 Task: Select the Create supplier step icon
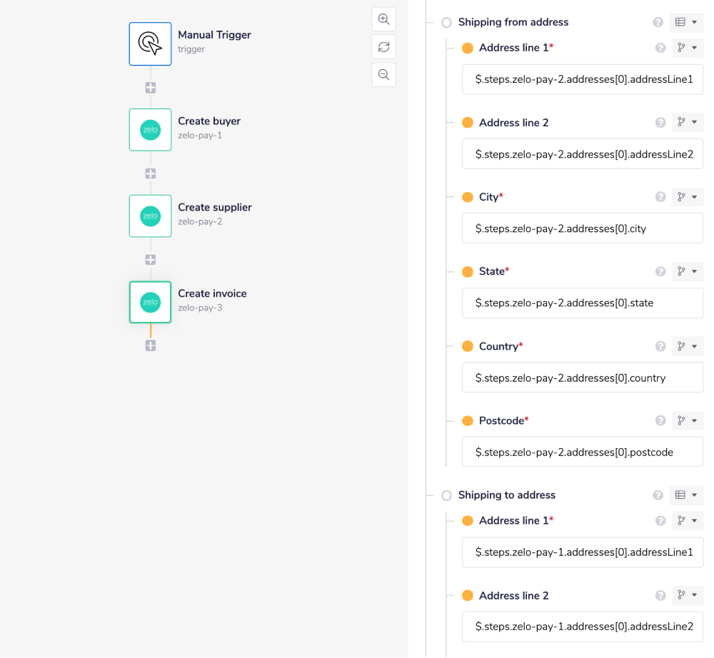(150, 216)
